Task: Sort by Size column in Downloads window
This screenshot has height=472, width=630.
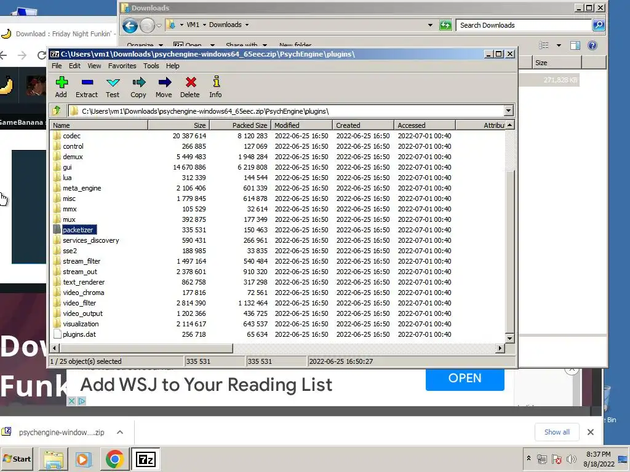Action: pyautogui.click(x=557, y=63)
